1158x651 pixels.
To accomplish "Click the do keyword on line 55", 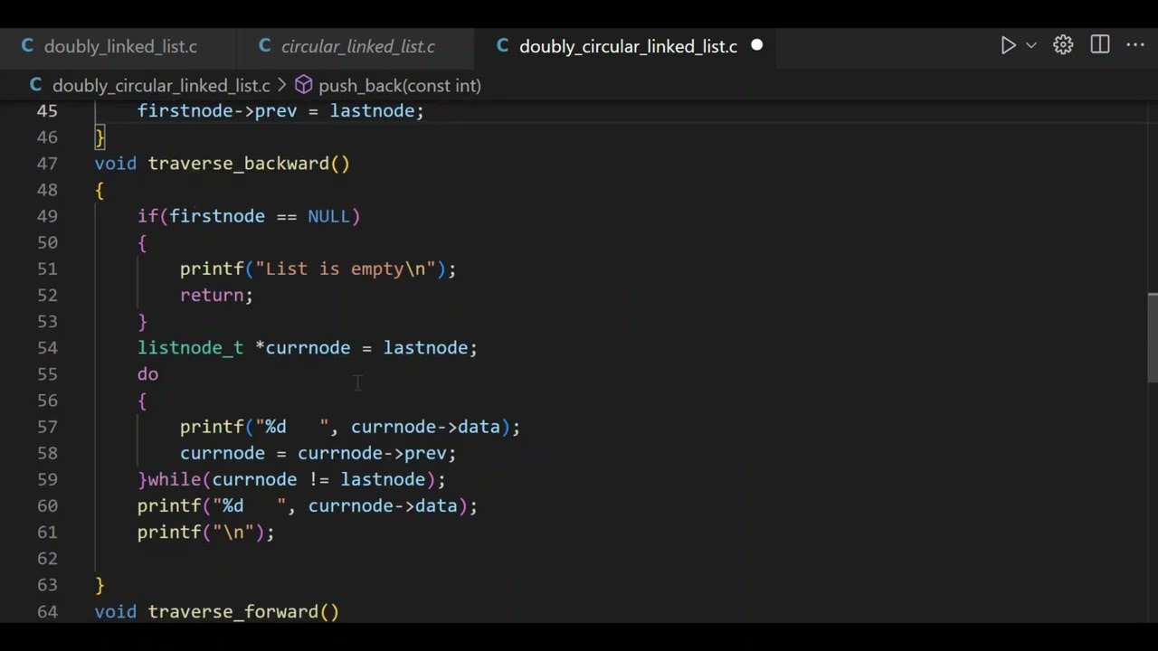I will (147, 373).
